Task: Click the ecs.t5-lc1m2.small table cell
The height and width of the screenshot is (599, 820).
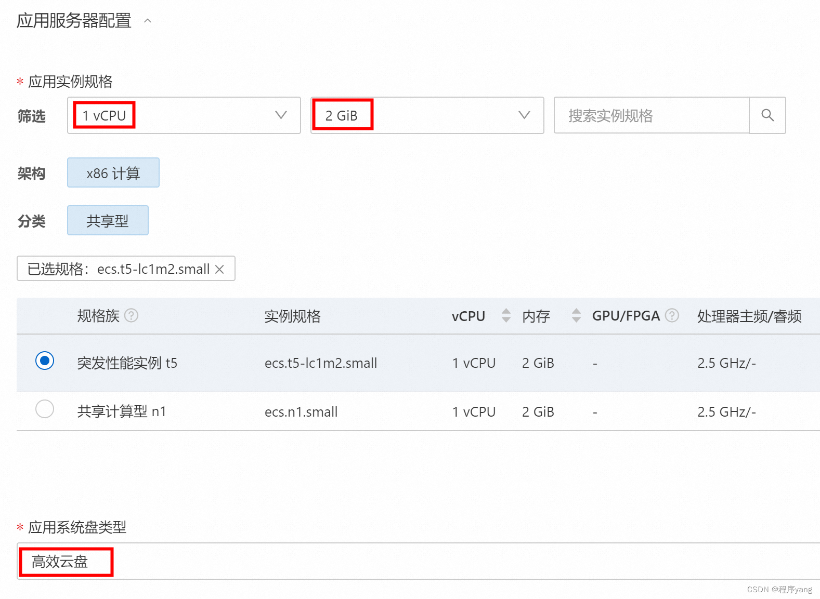Action: click(x=321, y=363)
